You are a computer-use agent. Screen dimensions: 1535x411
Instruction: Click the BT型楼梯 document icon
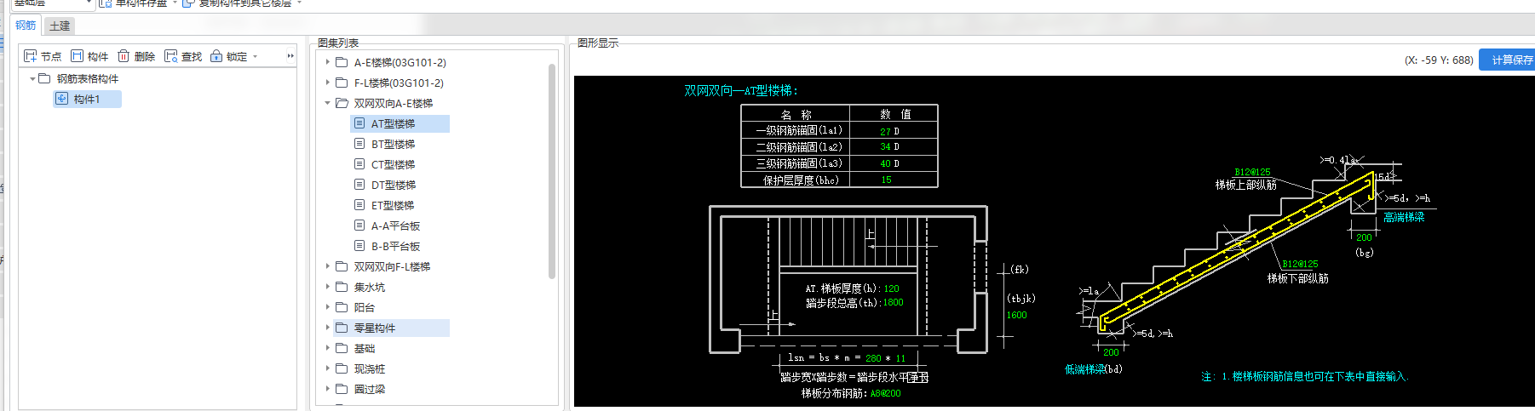tap(359, 143)
